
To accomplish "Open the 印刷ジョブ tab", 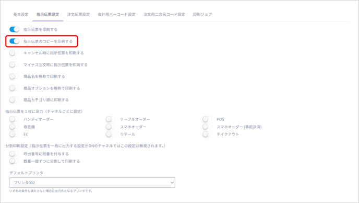I will (x=202, y=15).
